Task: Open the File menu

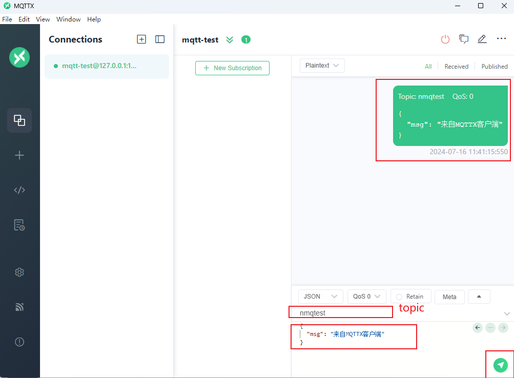Action: [x=7, y=19]
